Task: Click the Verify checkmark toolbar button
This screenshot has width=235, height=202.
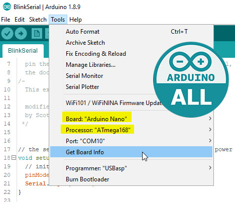Action: coord(7,34)
